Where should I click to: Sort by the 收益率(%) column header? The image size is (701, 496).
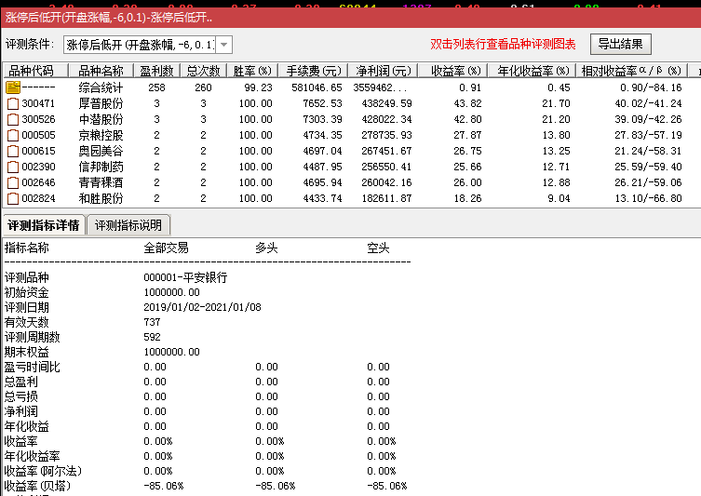(x=452, y=71)
